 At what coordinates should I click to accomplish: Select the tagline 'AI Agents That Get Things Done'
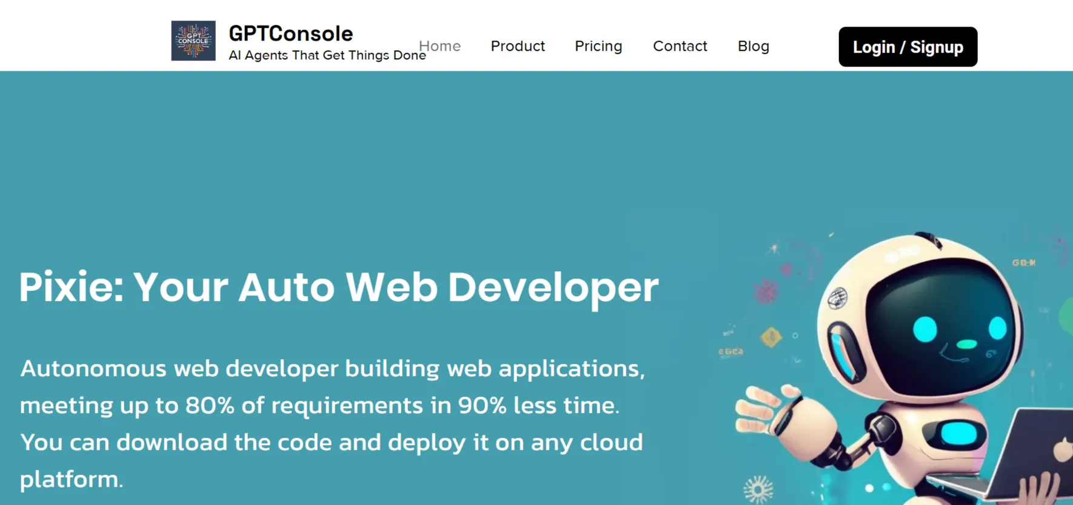327,55
